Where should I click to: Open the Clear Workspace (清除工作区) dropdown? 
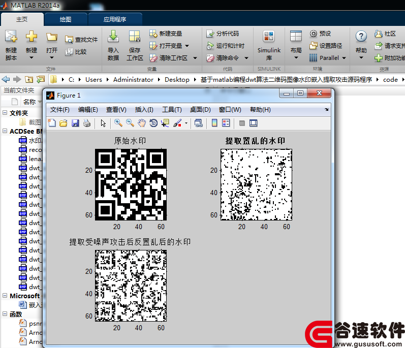195,58
